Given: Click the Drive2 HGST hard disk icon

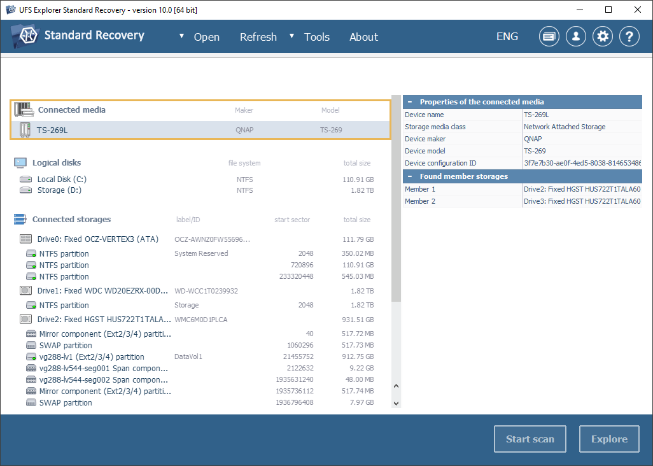Looking at the screenshot, I should [26, 320].
